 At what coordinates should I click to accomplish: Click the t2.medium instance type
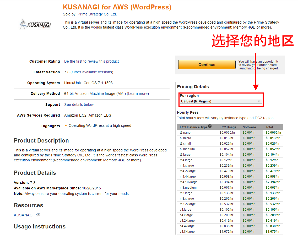pos(187,149)
